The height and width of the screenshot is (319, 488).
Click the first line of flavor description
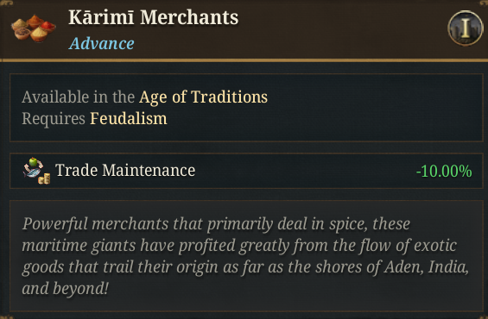coord(216,224)
